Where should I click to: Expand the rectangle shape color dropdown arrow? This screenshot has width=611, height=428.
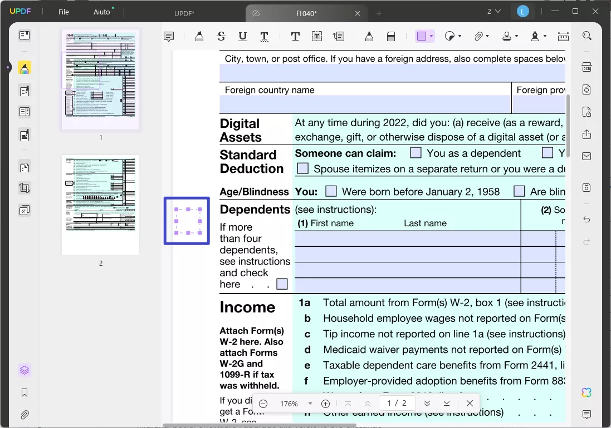tap(431, 37)
